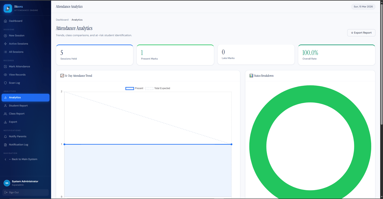The height and width of the screenshot is (199, 383).
Task: Click the SA user avatar
Action: [x=7, y=183]
